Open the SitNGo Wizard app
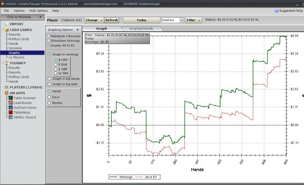The image size is (304, 185). (10, 117)
